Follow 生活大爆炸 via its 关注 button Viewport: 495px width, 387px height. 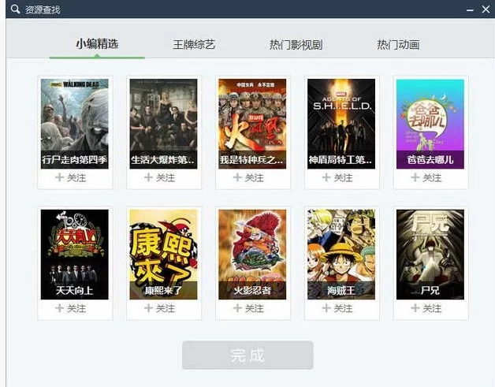[159, 177]
